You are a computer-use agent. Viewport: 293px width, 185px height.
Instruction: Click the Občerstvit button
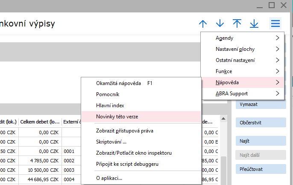click(261, 122)
